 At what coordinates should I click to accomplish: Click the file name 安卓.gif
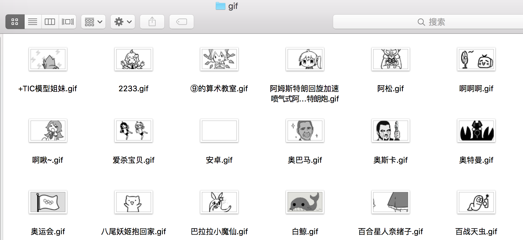[219, 160]
